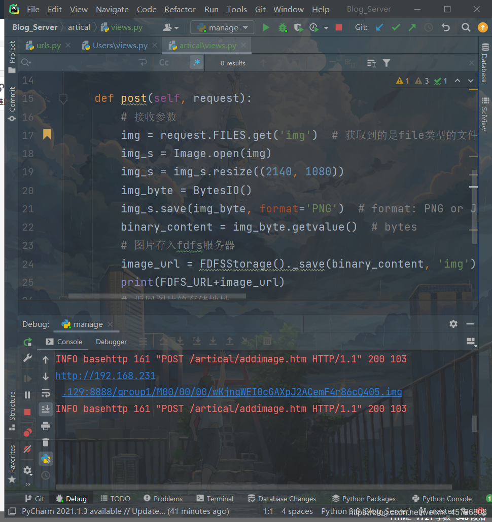
Task: Open the Debugger tab
Action: pos(111,342)
